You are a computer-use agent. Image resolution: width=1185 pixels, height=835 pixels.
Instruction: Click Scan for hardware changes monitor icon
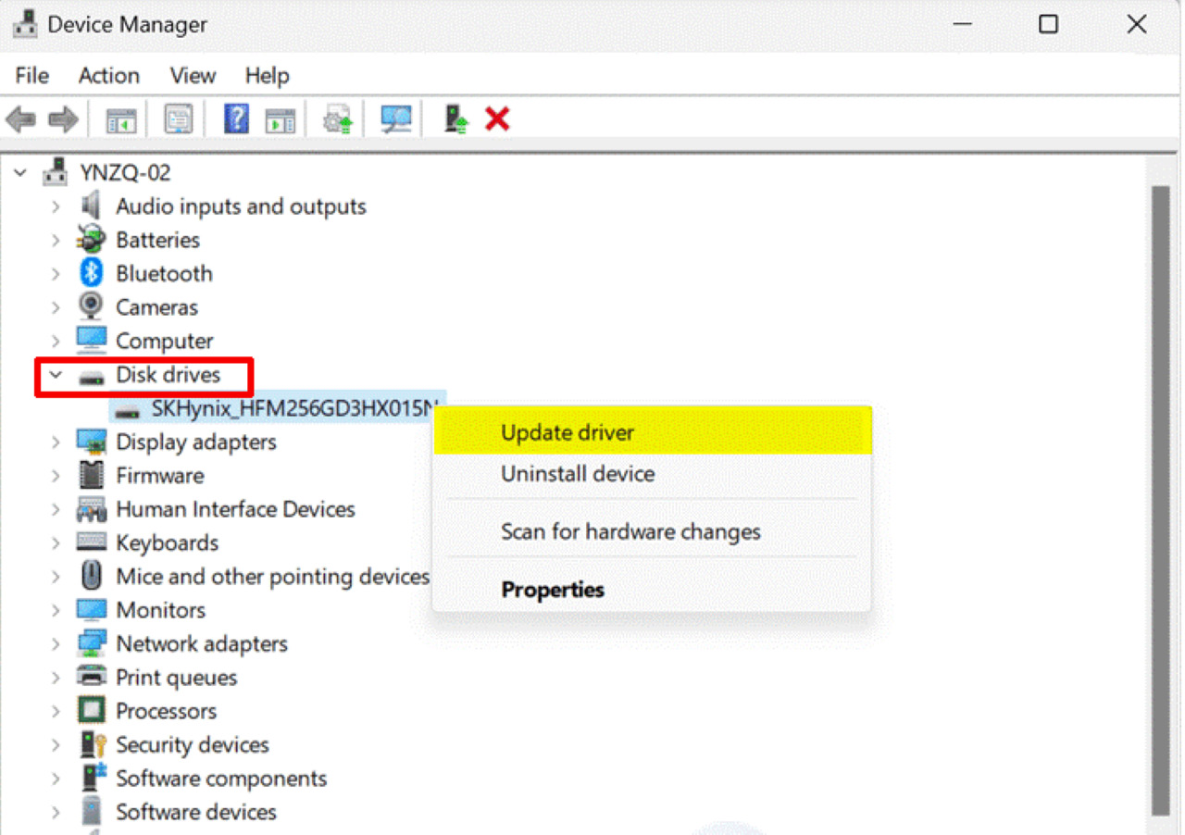pyautogui.click(x=396, y=119)
